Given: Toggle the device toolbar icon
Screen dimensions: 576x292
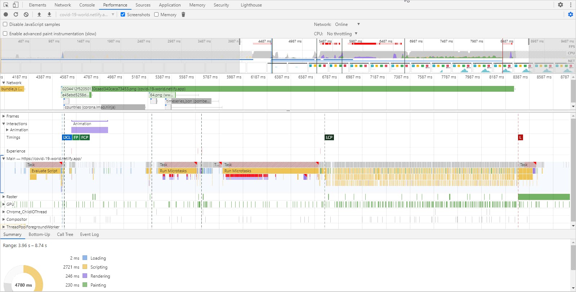Looking at the screenshot, I should click(15, 5).
